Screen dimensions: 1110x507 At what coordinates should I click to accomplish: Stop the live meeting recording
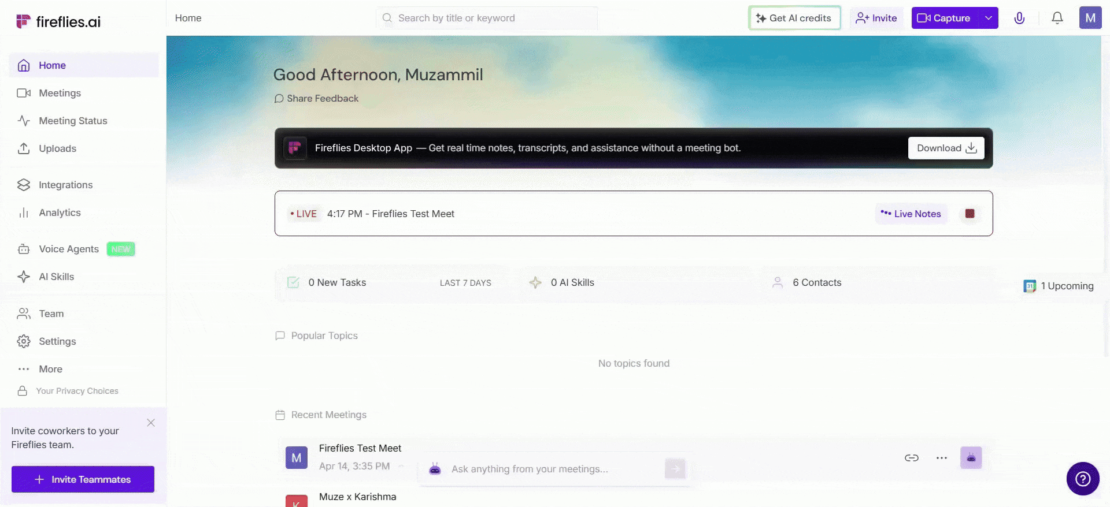click(970, 214)
